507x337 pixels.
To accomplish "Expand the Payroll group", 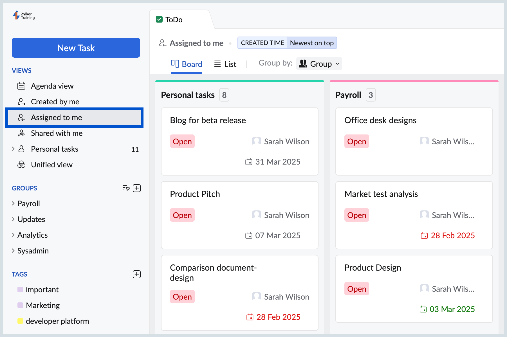I will pos(13,203).
